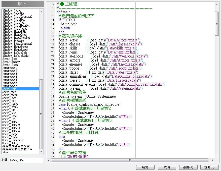
Task: Click horizontal scrollbar right arrow
Action: [x=213, y=160]
